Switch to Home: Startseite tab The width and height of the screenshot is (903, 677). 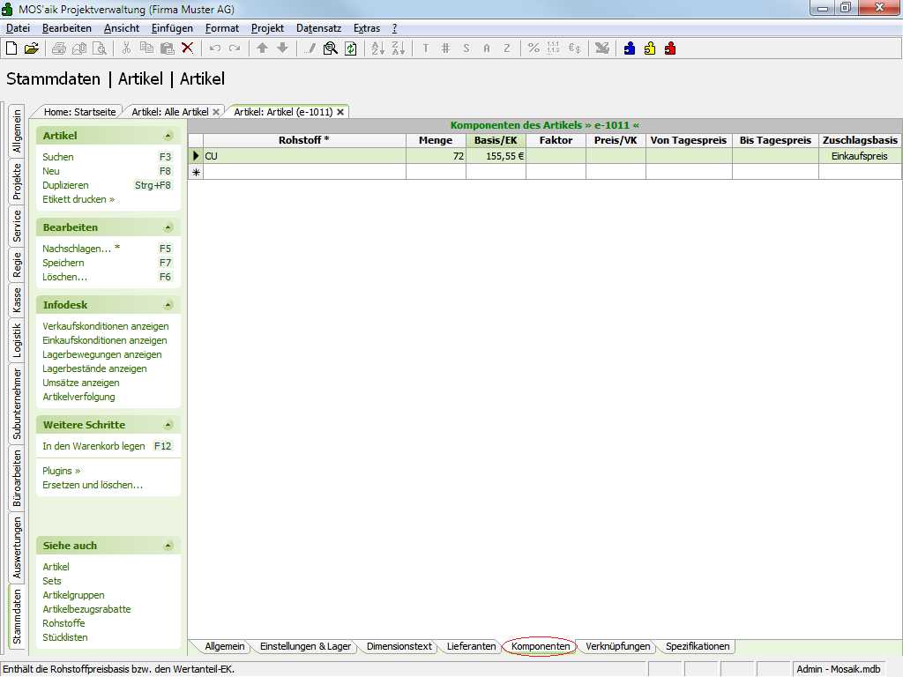(79, 112)
